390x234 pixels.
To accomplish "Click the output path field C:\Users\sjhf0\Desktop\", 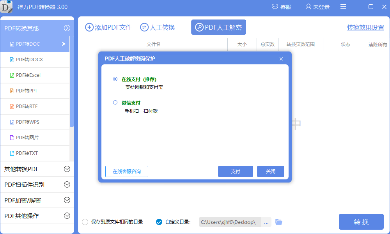I will pyautogui.click(x=230, y=222).
